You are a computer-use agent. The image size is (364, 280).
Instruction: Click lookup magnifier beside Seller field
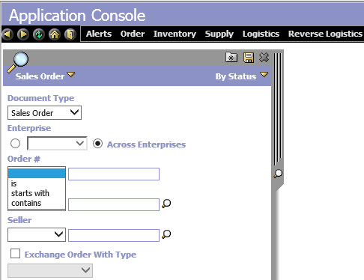pos(166,234)
